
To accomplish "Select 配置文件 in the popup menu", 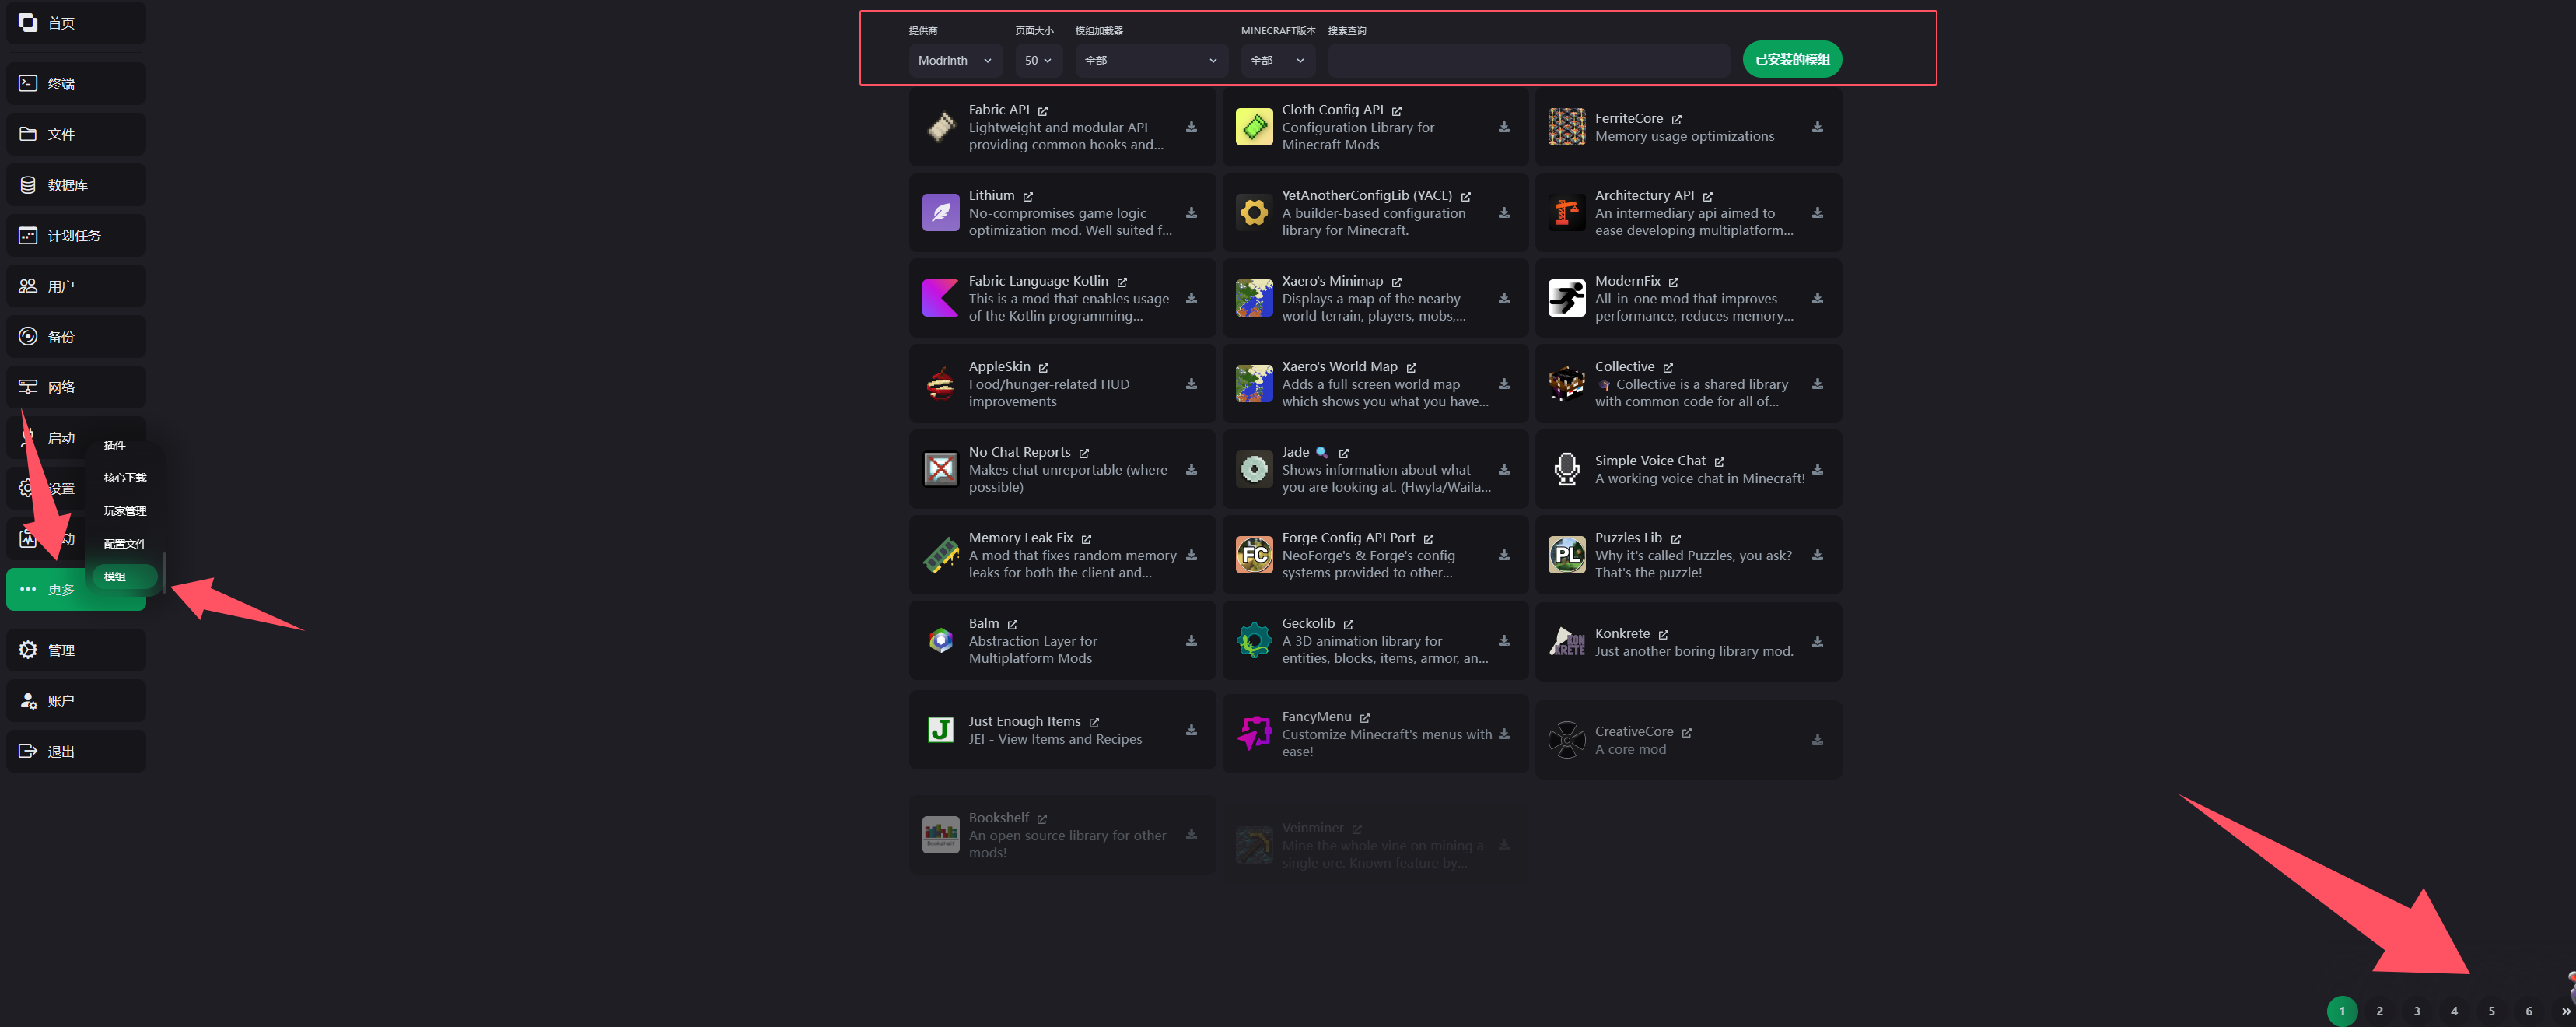I will (x=125, y=544).
